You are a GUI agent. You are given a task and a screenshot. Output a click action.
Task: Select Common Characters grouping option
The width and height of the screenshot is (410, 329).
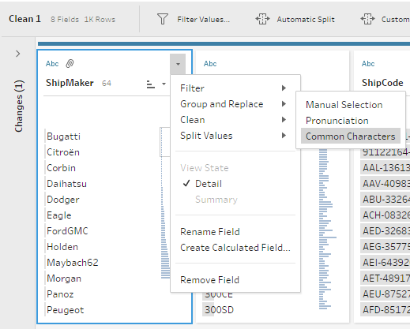pos(351,136)
